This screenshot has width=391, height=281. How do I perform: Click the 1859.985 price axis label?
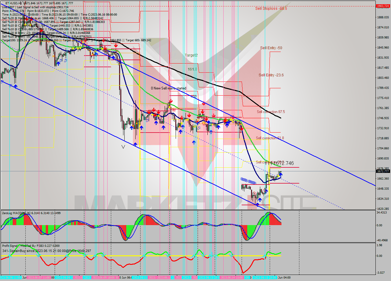click(x=383, y=38)
